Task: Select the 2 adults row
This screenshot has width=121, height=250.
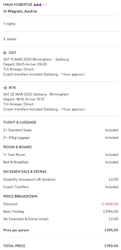Action: (61, 39)
